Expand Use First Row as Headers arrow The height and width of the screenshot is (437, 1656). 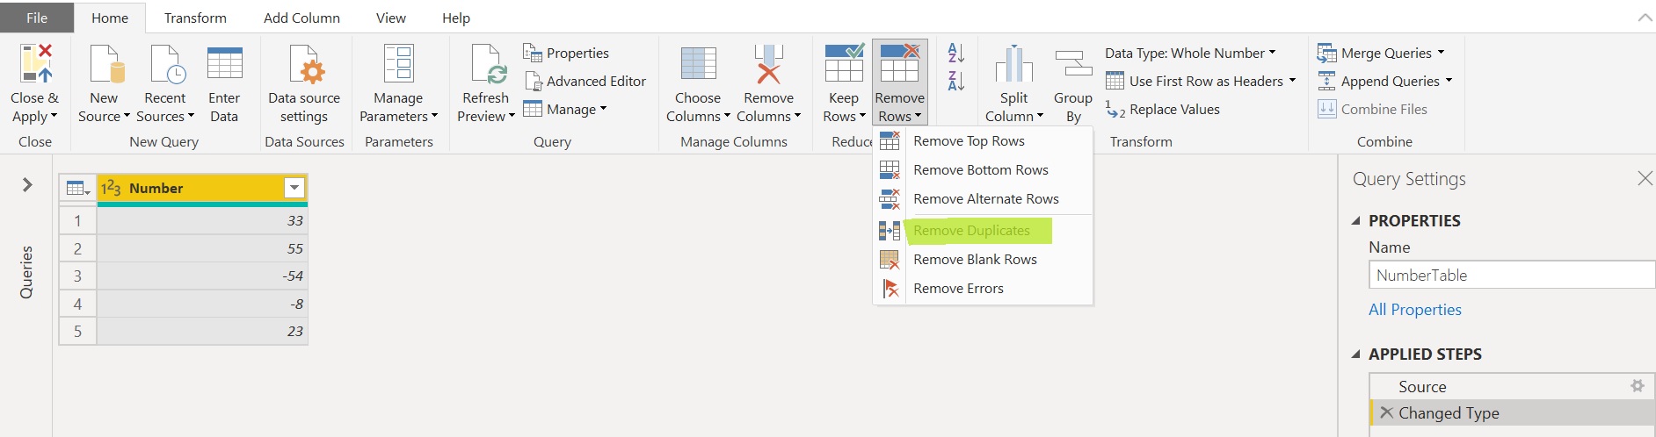[x=1292, y=81]
